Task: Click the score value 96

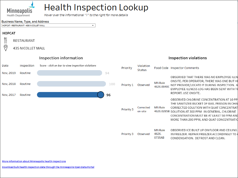Action: pyautogui.click(x=108, y=95)
